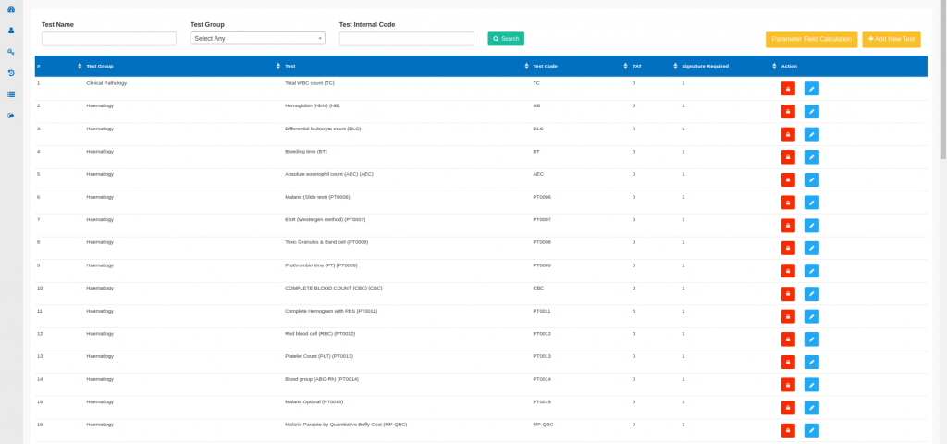Focus the Test Name input field

pos(109,39)
